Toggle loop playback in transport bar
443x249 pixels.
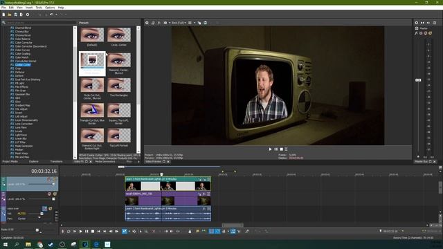[x=69, y=231]
